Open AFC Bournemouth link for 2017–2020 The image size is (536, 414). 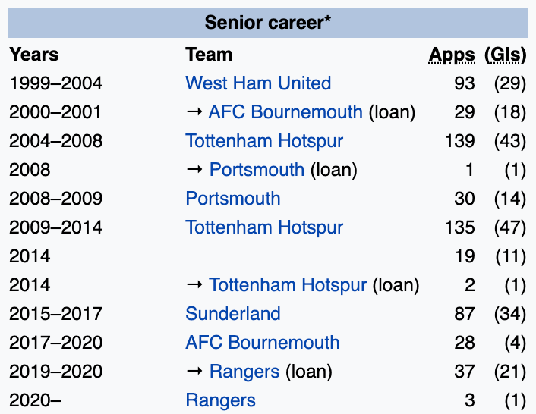pos(263,343)
